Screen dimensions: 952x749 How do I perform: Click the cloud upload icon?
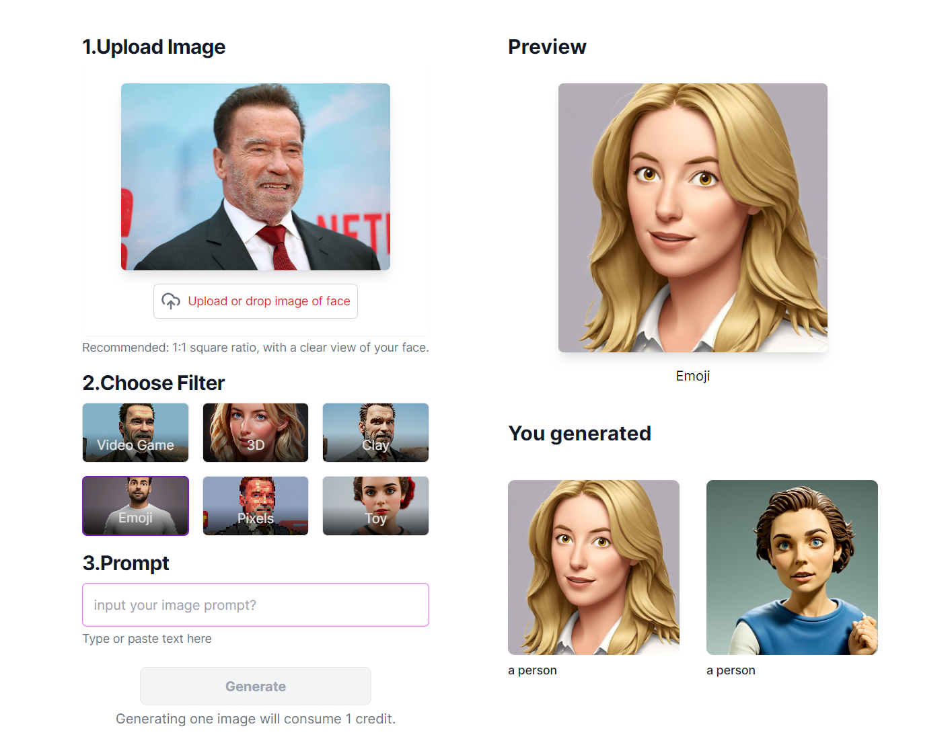[x=171, y=301]
